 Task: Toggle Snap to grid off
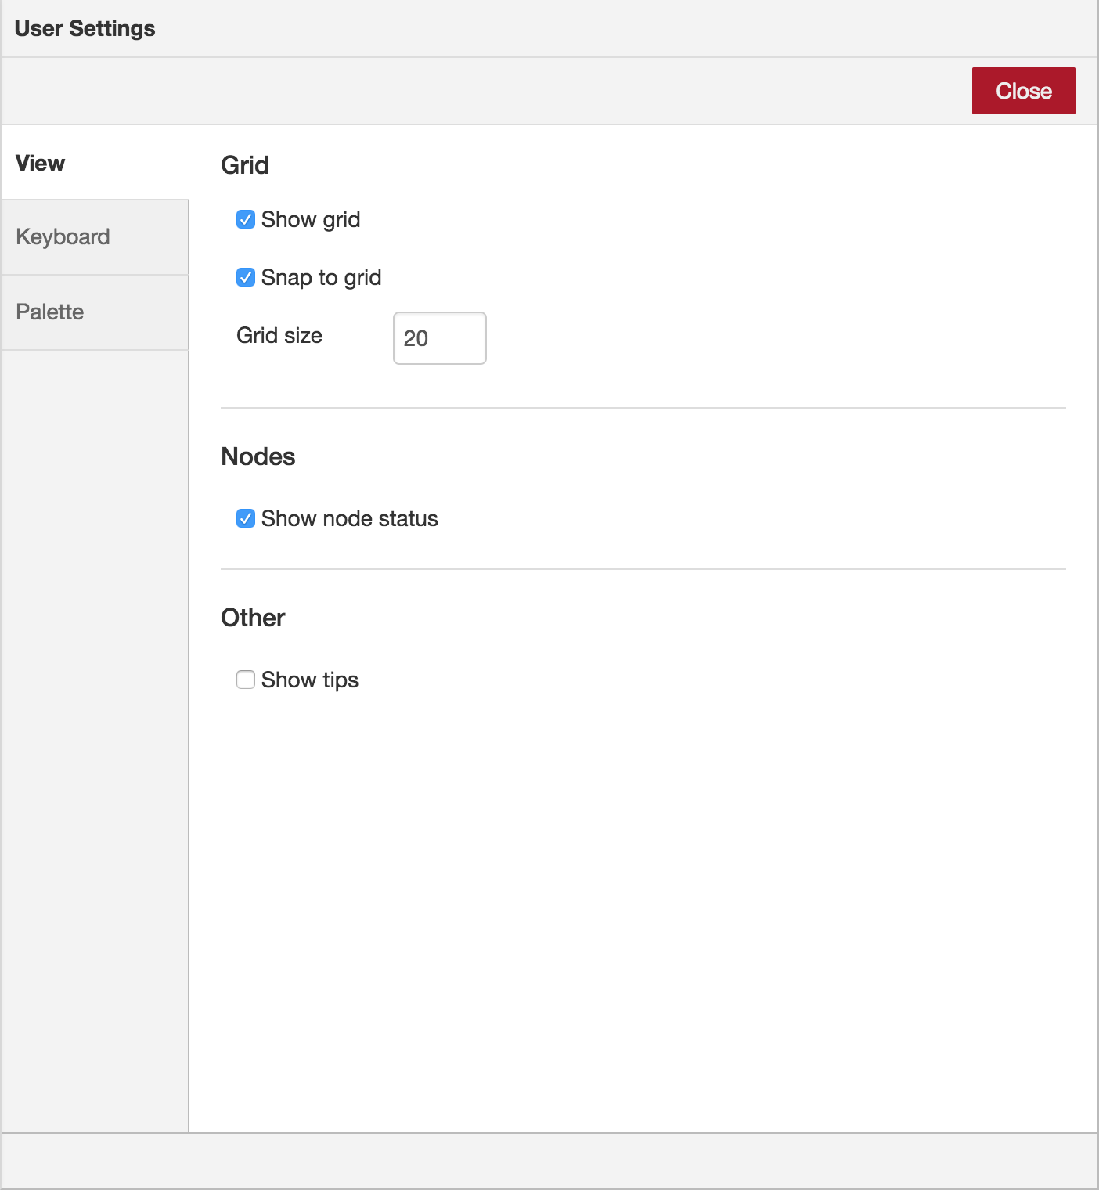tap(245, 278)
